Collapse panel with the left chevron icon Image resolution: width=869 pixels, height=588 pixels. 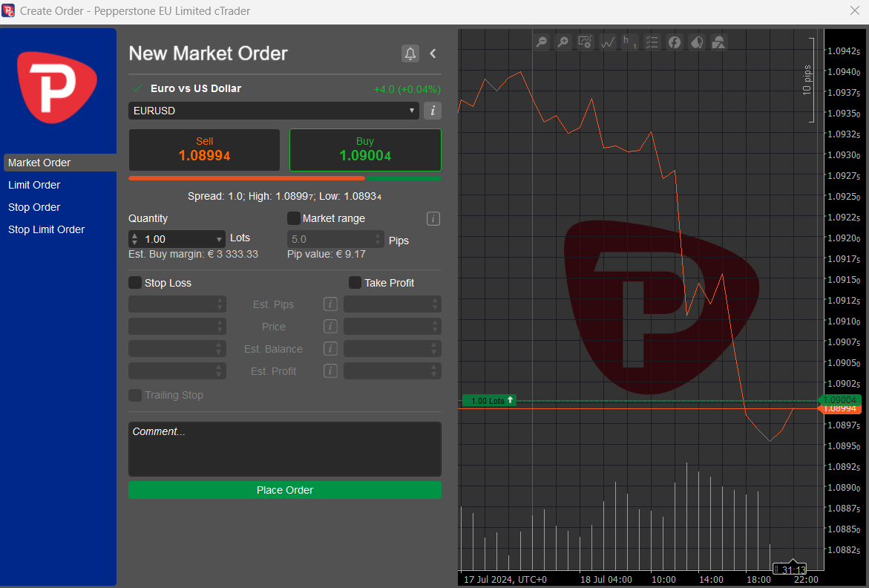(x=433, y=53)
